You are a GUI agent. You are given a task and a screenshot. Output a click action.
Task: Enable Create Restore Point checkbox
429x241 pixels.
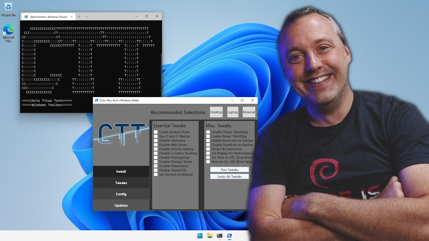(156, 132)
